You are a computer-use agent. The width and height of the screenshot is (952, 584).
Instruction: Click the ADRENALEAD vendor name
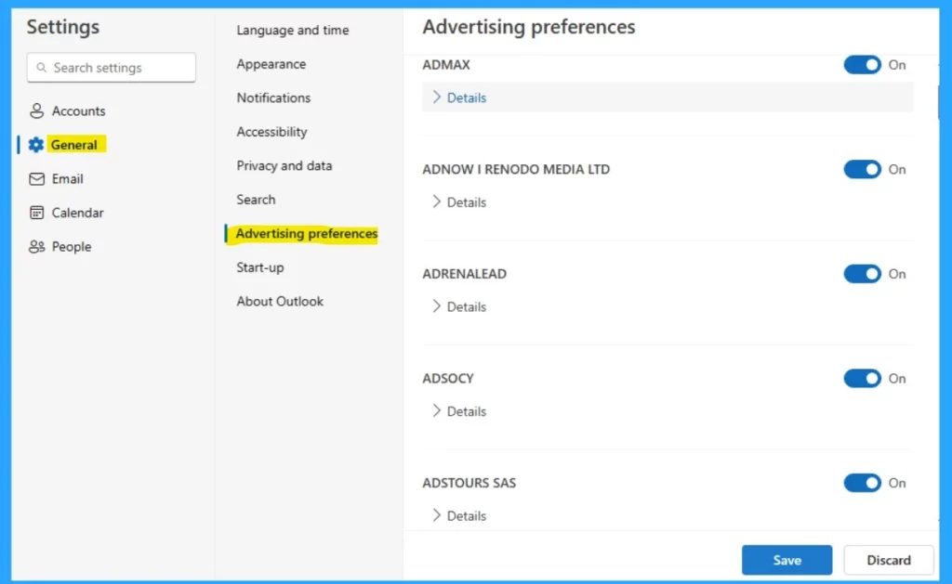click(x=465, y=274)
